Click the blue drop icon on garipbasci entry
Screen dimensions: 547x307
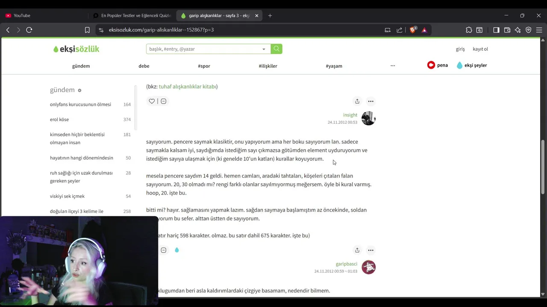(x=176, y=250)
